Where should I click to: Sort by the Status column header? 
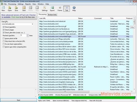click(x=86, y=18)
